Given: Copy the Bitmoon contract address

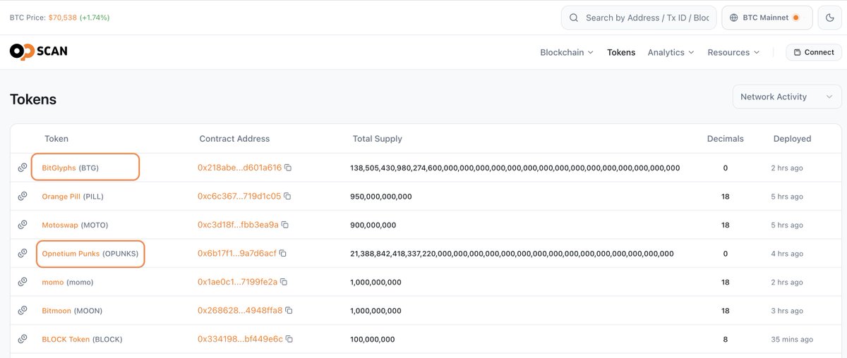Looking at the screenshot, I should click(x=289, y=310).
